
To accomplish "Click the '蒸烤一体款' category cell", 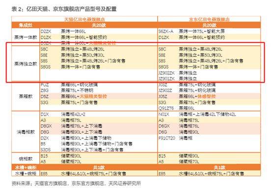I will point(26,37).
